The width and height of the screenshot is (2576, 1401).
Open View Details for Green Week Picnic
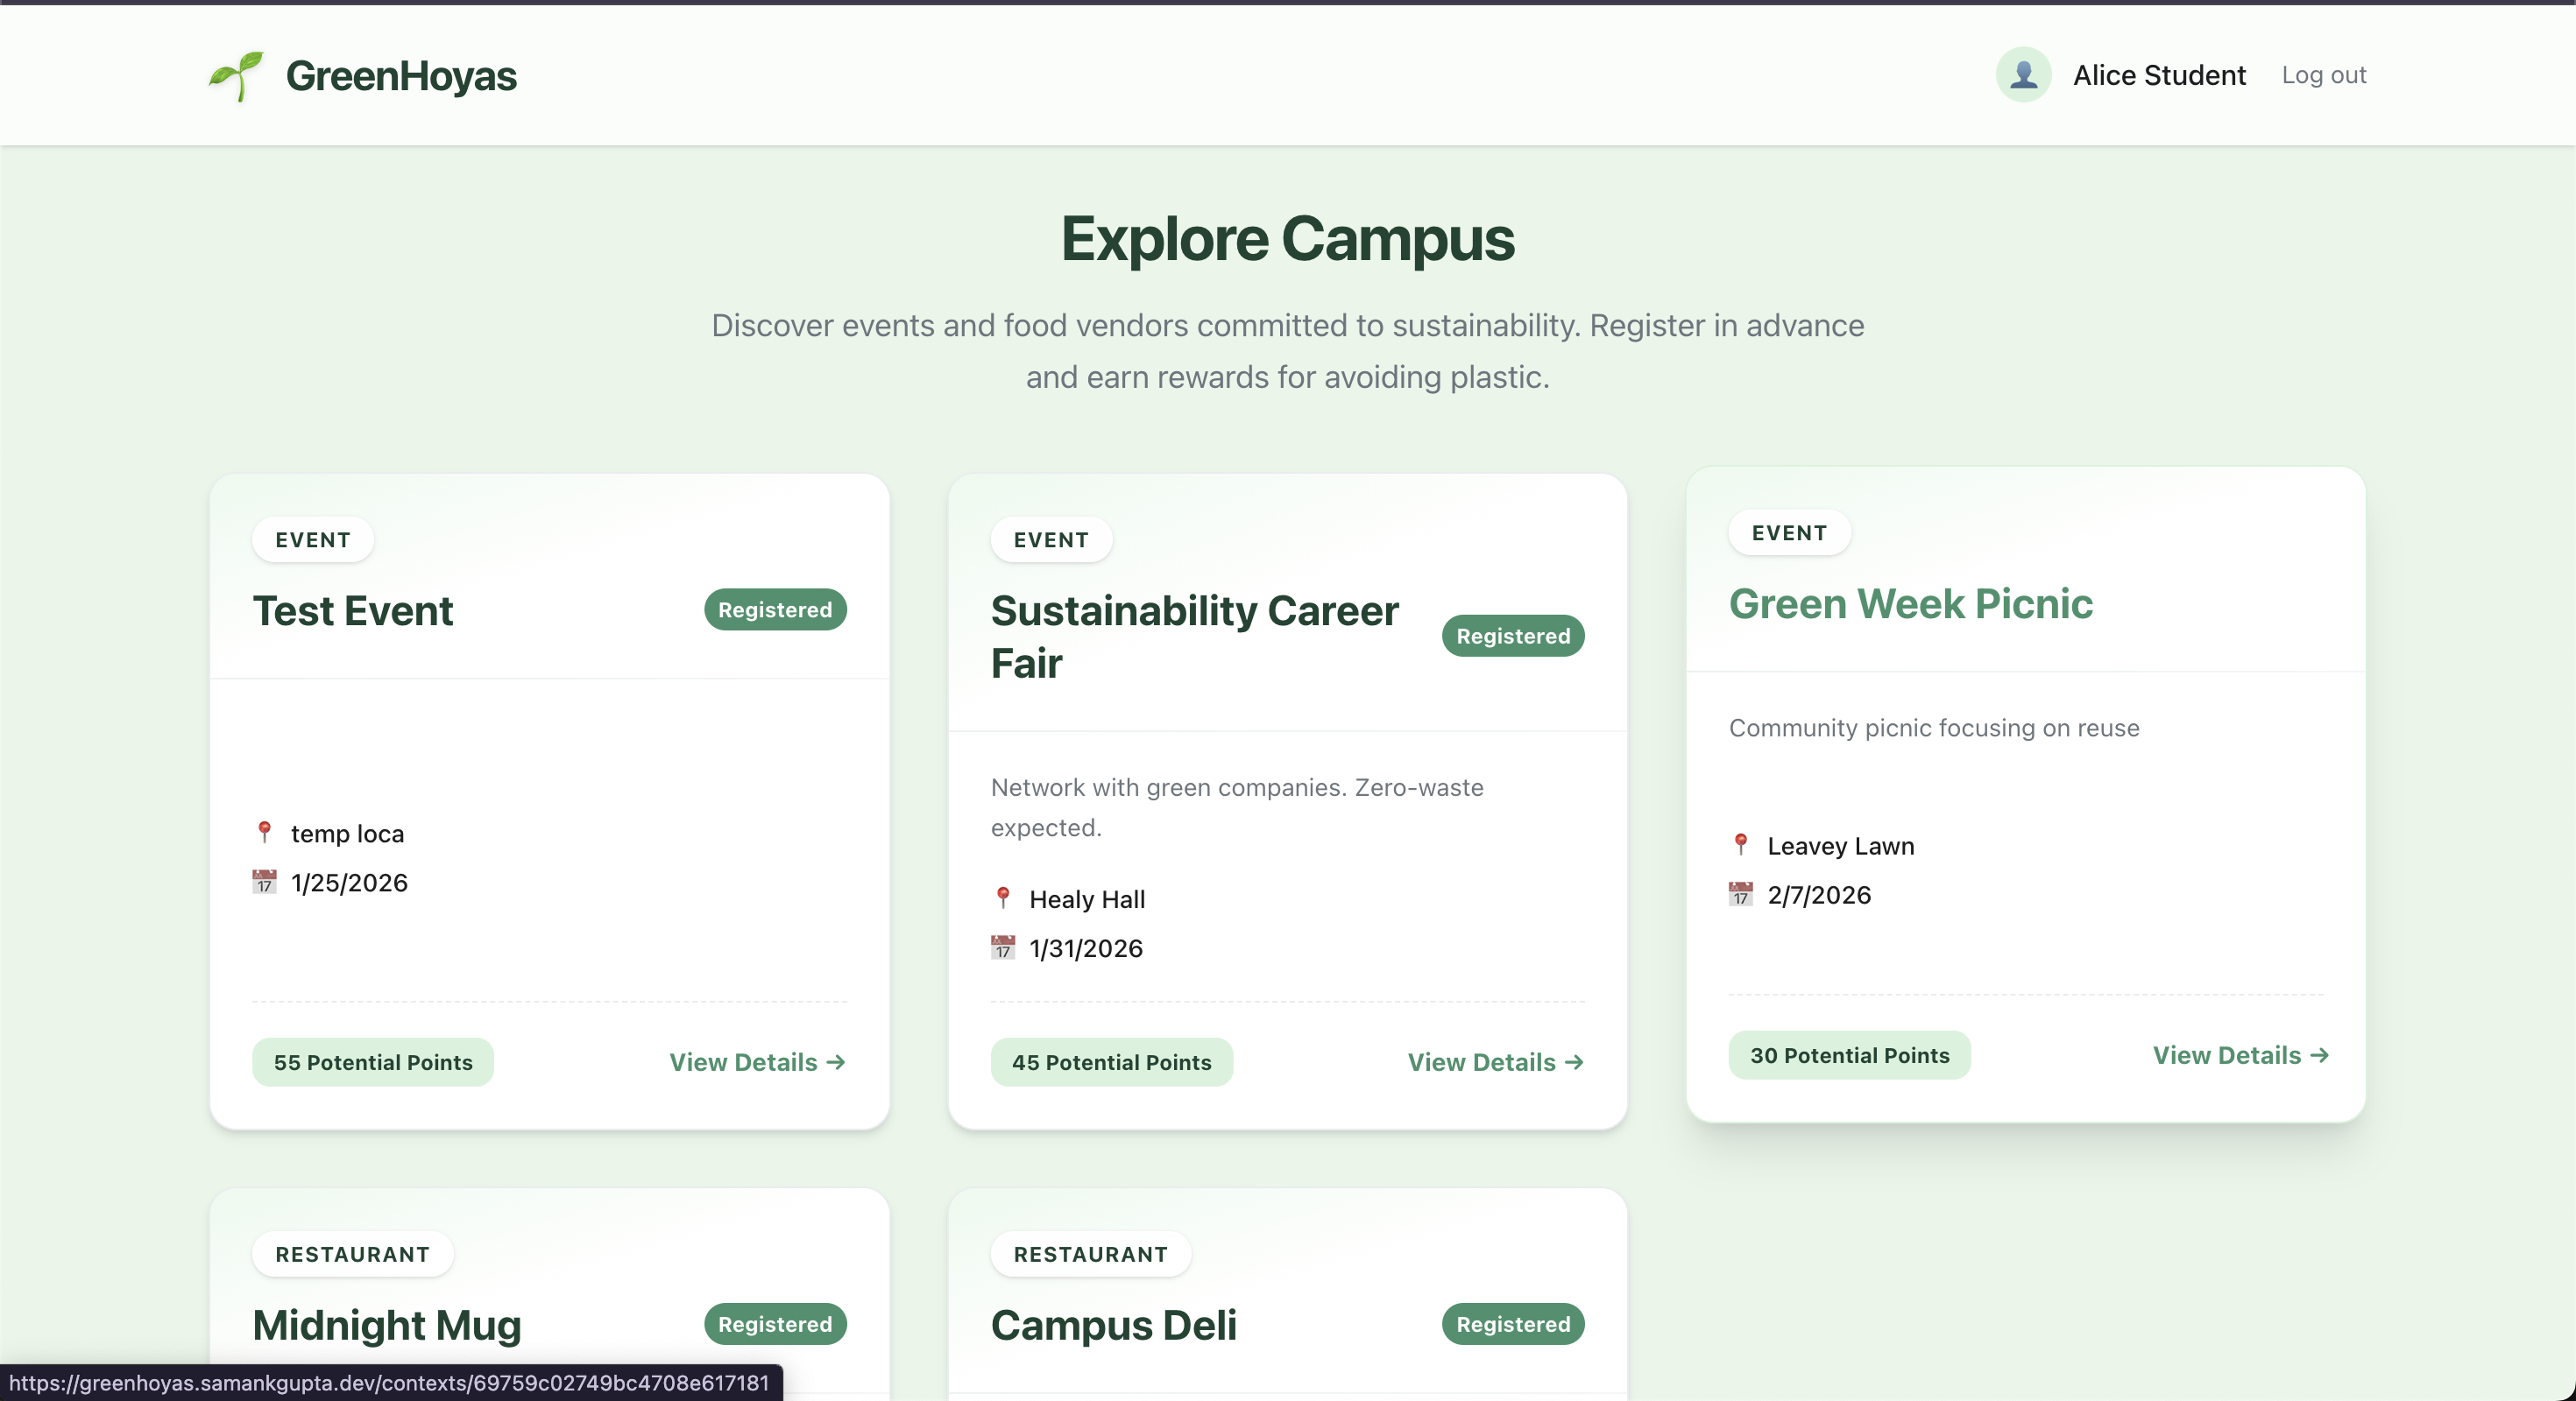pos(2240,1055)
